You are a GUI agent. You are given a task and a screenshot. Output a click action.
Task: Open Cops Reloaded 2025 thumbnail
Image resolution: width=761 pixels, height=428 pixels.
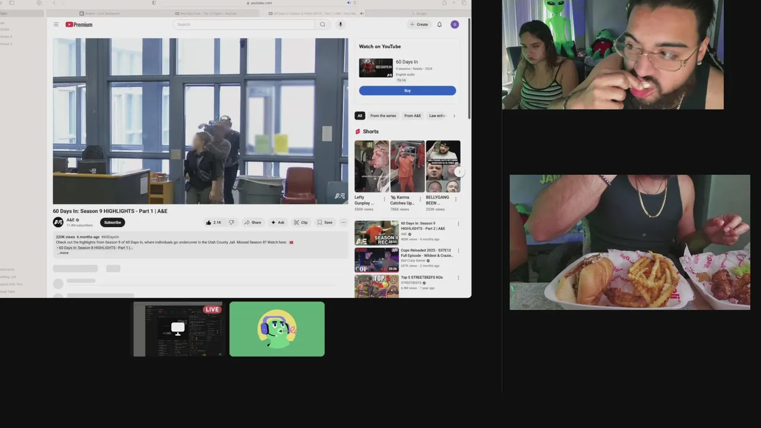pyautogui.click(x=377, y=260)
